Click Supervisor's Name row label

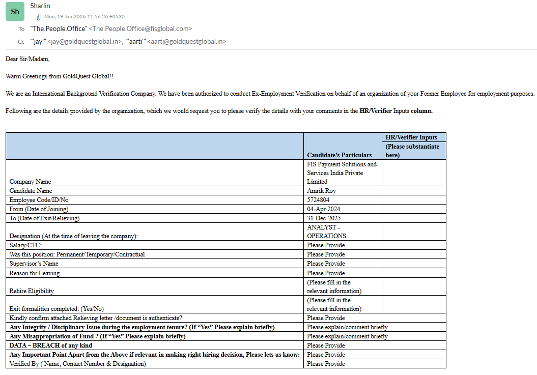(x=34, y=264)
